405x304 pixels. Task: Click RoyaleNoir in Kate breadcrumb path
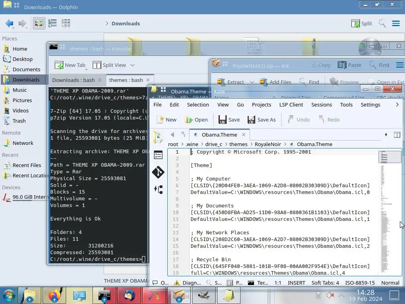pos(268,144)
